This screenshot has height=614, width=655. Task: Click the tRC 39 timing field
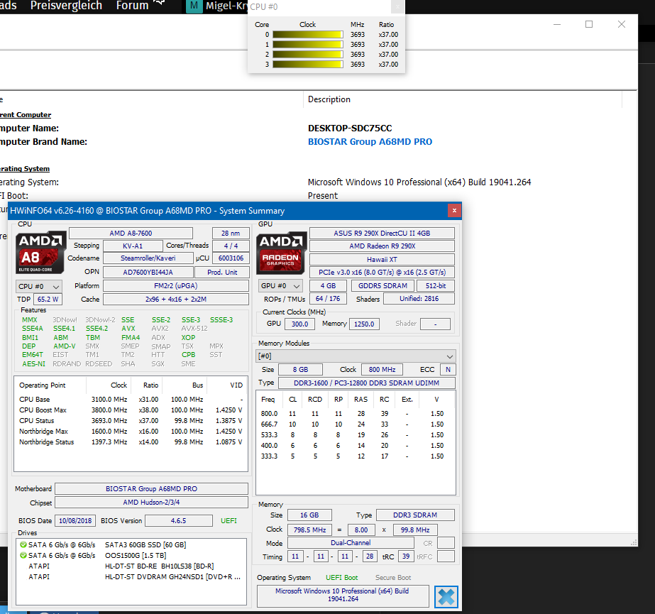tap(406, 557)
